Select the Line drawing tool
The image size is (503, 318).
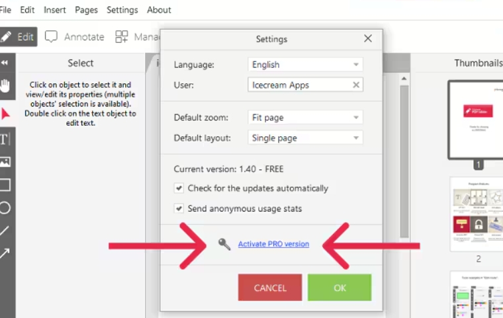click(5, 231)
